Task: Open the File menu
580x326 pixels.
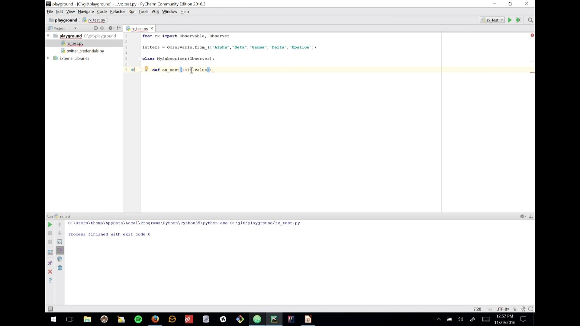Action: (x=50, y=11)
